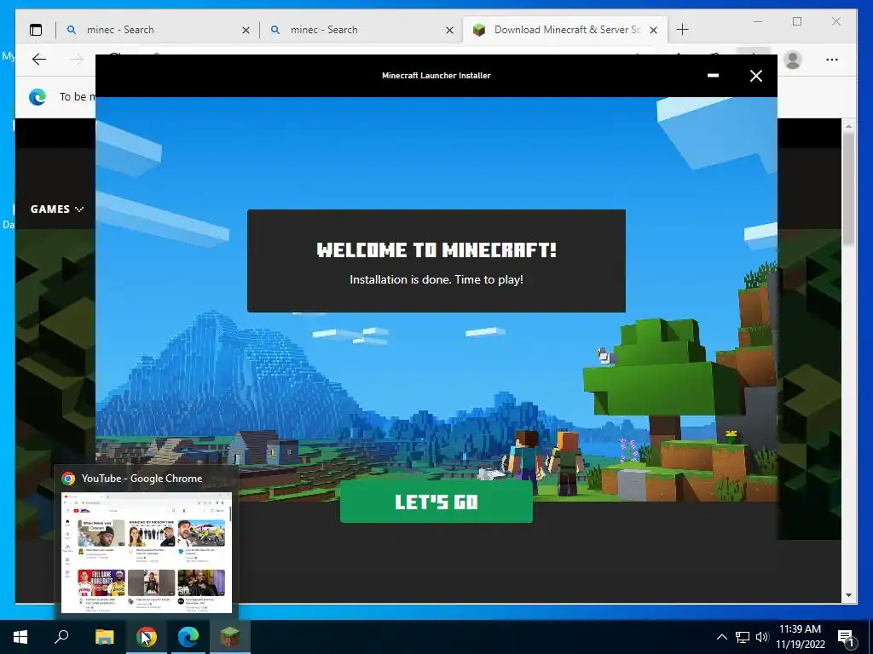The width and height of the screenshot is (873, 654).
Task: Go back in Edge browser
Action: 39,59
